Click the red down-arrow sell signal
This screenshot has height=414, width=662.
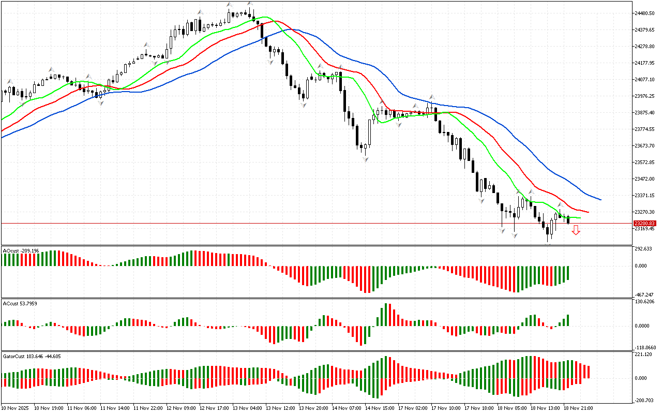coord(576,230)
